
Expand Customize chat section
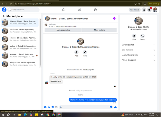pyautogui.click(x=138, y=45)
